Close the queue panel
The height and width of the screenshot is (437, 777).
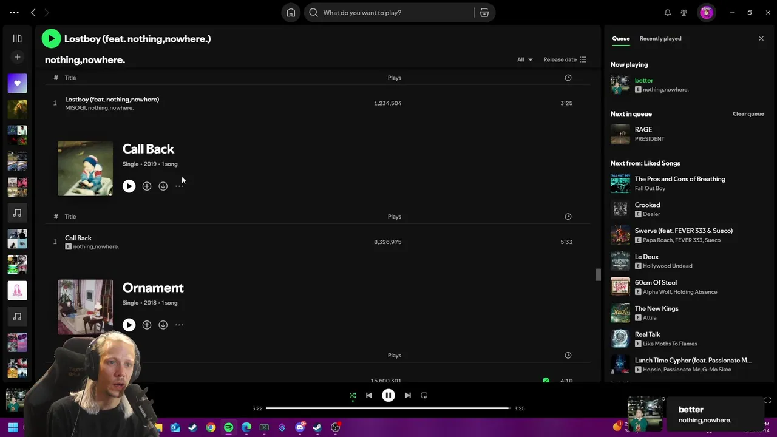click(761, 38)
